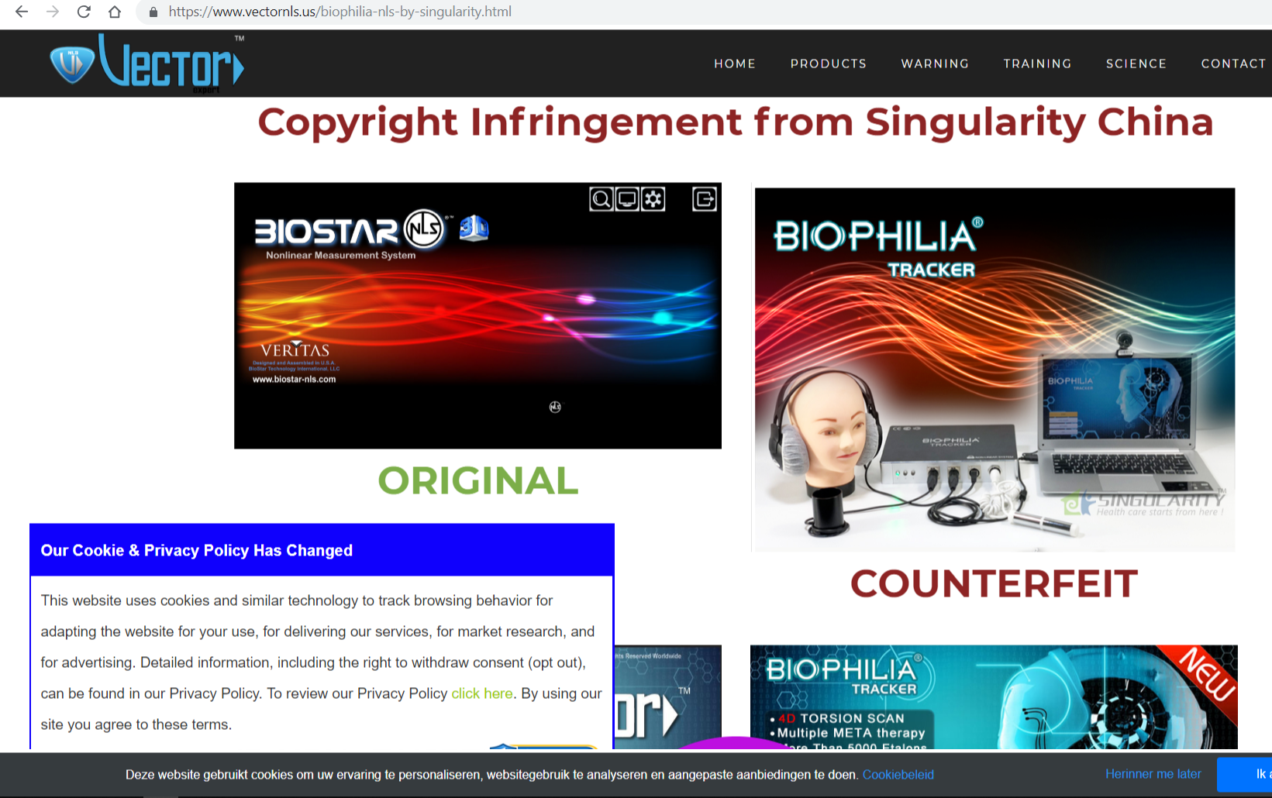The height and width of the screenshot is (798, 1272).
Task: Click the exit icon on Biostar image
Action: 704,199
